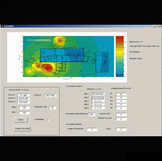Click the MaxX value field
This screenshot has height=161, width=162.
[24, 107]
